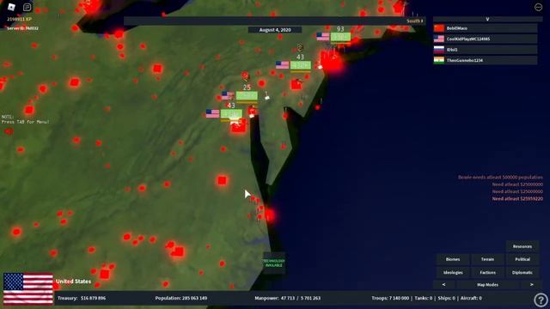The width and height of the screenshot is (550, 309).
Task: Click the XP counter text
Action: click(19, 19)
